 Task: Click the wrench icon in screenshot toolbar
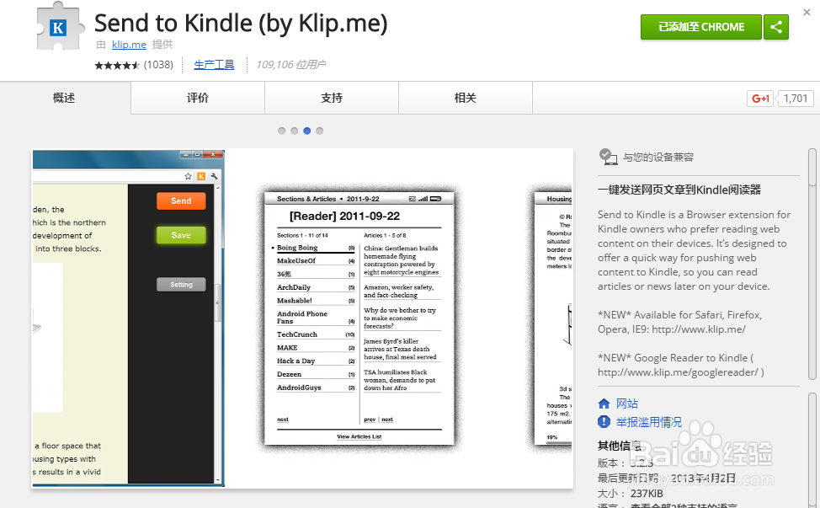click(x=214, y=176)
